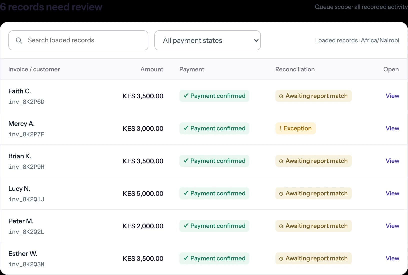Click the Invoice / customer column header

34,69
